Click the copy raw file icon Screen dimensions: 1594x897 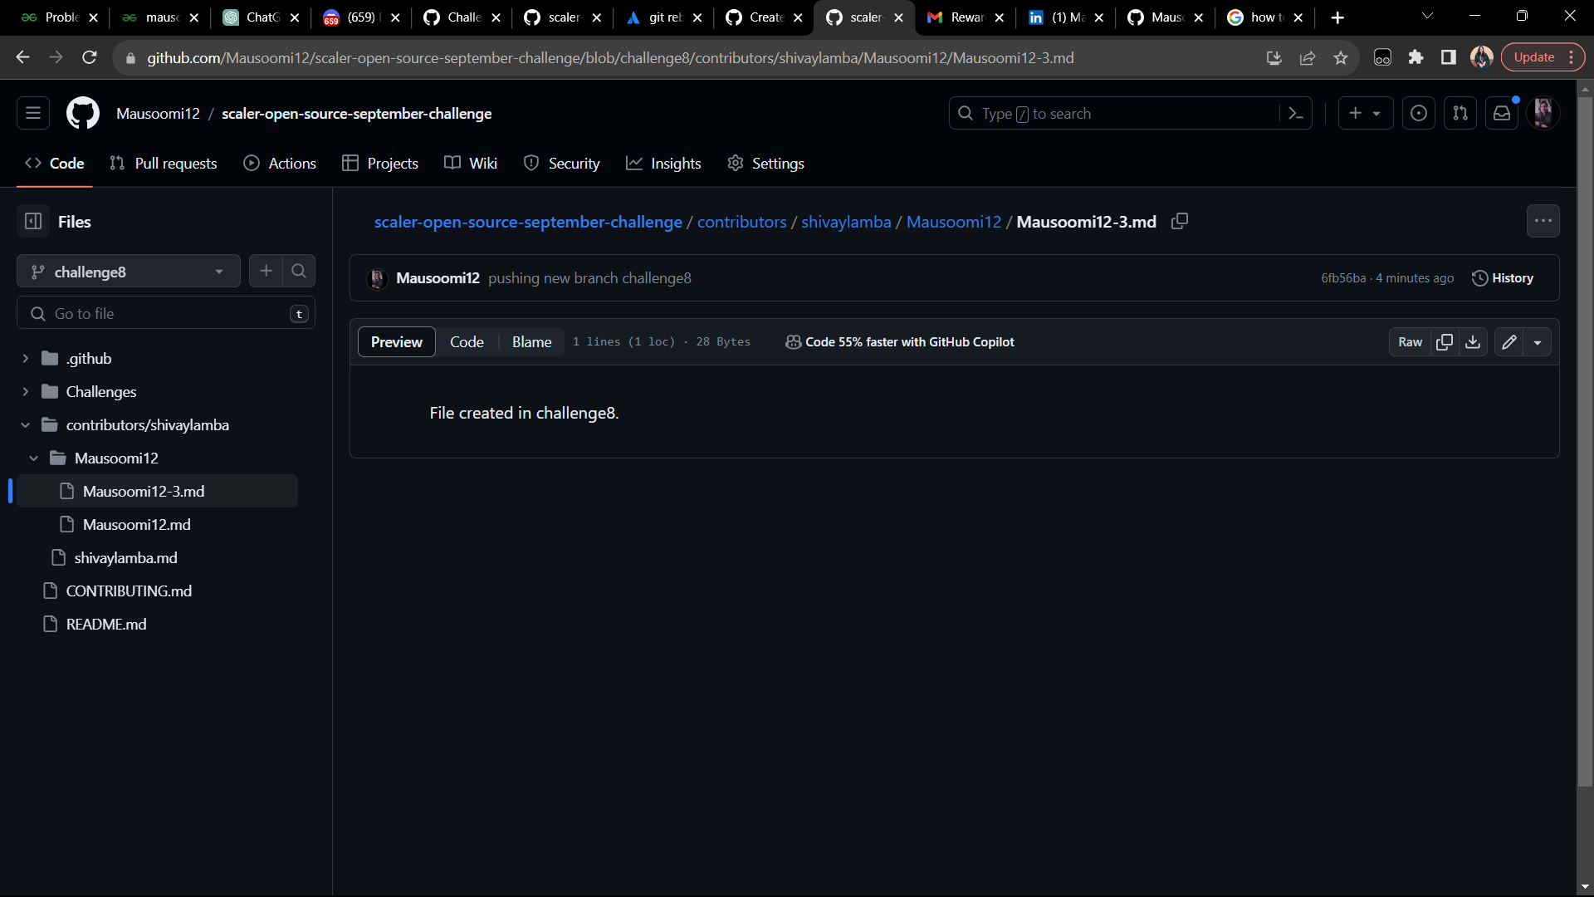point(1445,342)
